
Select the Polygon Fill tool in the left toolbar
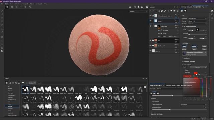[2, 21]
